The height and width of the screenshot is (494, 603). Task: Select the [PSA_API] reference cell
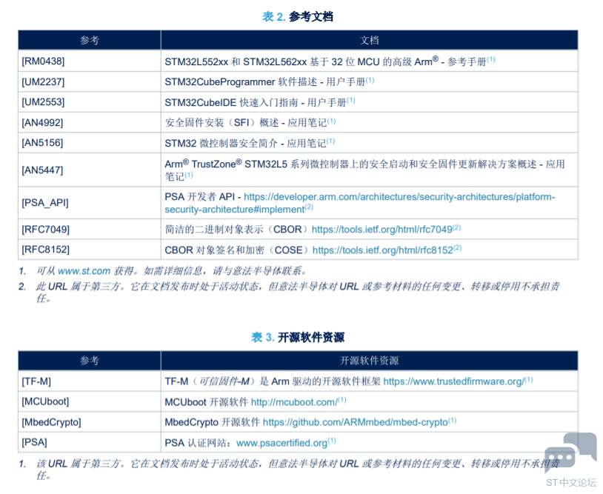click(x=89, y=203)
